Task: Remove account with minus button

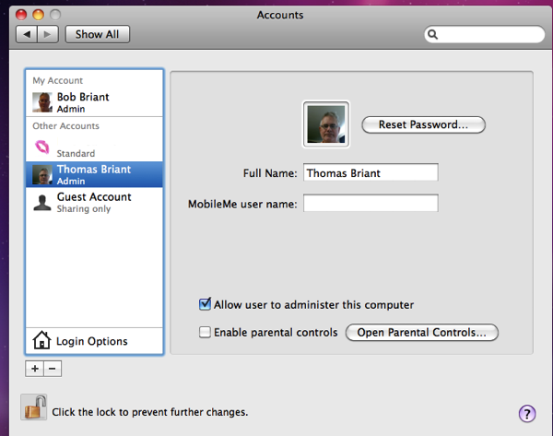Action: (53, 369)
